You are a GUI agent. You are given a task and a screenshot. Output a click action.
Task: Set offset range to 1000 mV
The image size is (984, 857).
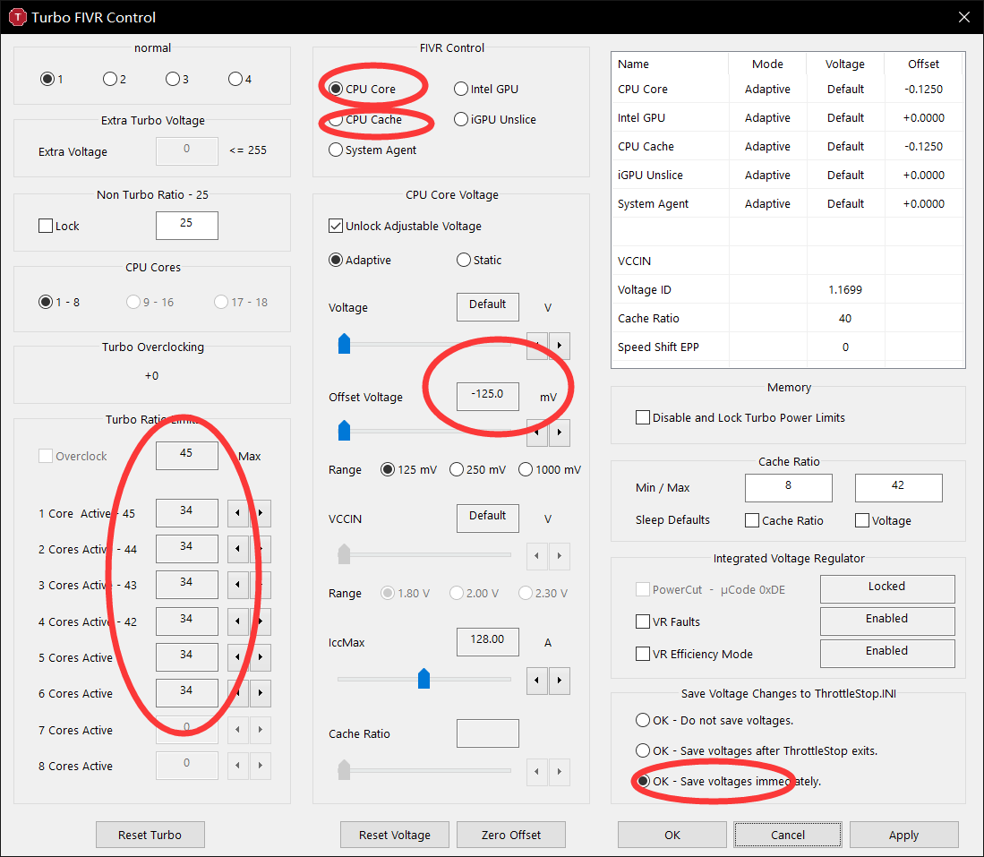(550, 469)
